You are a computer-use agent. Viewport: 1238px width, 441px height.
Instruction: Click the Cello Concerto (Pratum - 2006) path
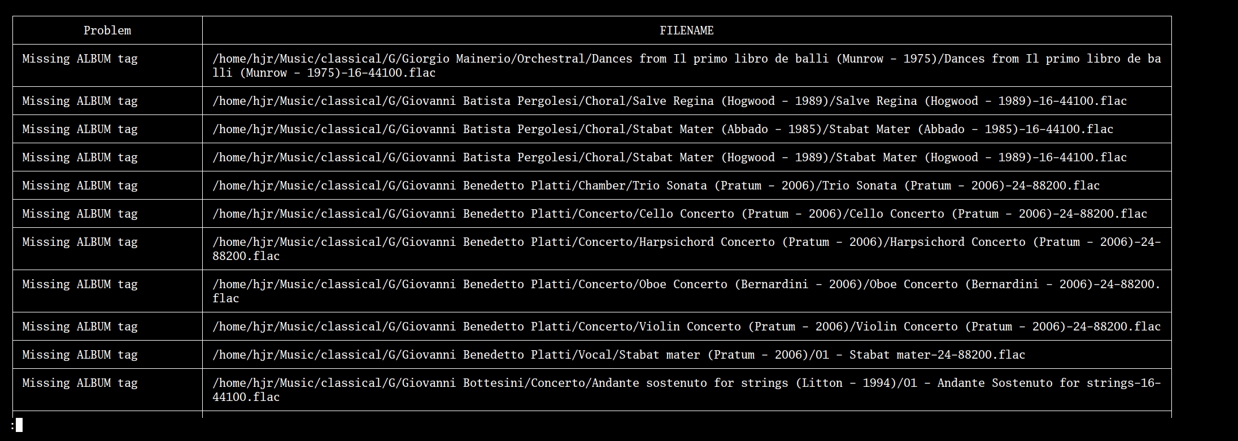pyautogui.click(x=679, y=214)
